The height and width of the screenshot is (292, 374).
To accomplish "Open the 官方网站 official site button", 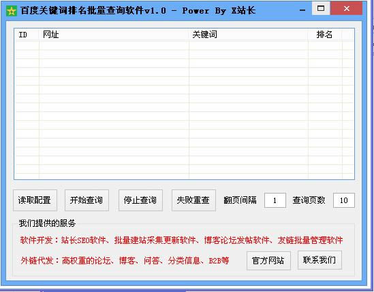I will 268,261.
